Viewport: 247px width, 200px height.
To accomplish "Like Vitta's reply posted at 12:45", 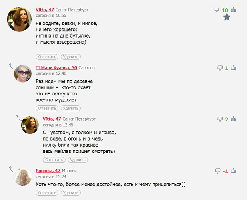I will tap(233, 119).
